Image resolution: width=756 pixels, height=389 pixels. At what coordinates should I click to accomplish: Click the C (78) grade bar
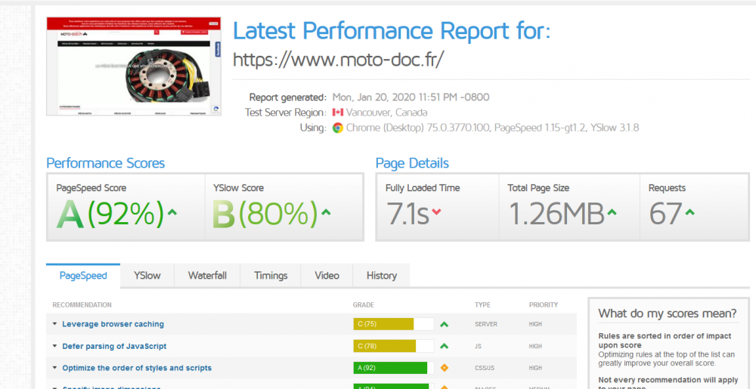point(393,346)
